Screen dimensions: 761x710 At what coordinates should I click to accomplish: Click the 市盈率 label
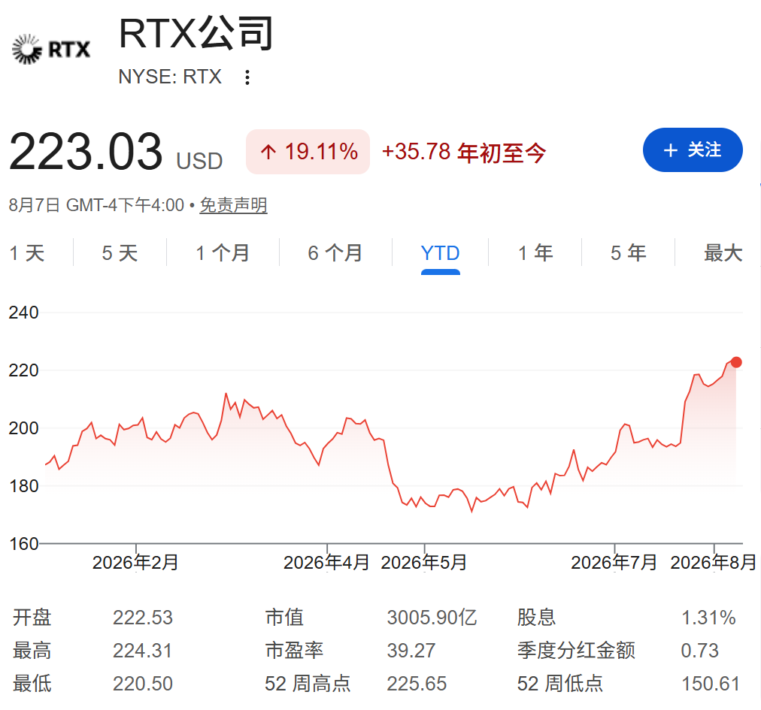pos(294,651)
